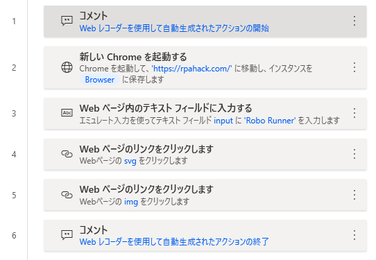Screen dimensions: 376x260
Task: Open more options menu for launch Chrome action
Action: pos(354,67)
